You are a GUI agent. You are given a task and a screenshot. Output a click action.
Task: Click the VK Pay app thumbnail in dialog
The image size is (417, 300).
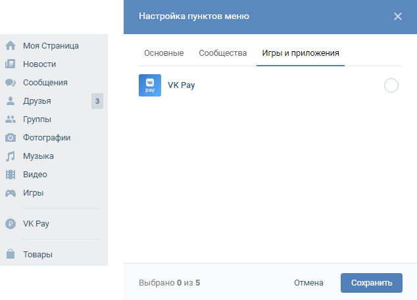click(x=150, y=85)
